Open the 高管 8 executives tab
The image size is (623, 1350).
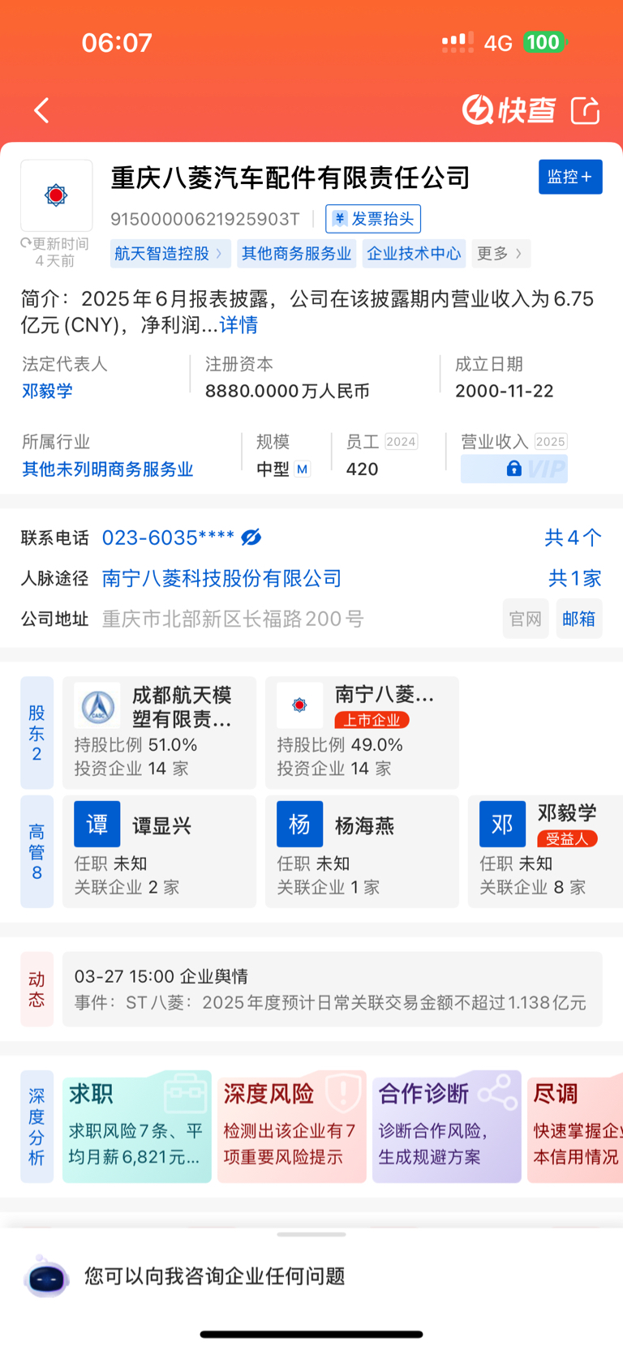(37, 851)
